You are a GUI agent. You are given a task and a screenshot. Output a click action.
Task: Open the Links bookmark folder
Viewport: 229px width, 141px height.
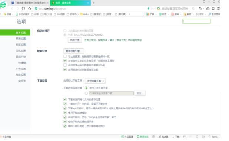click(x=84, y=14)
